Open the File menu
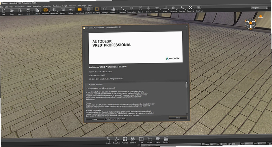 click(x=1, y=7)
